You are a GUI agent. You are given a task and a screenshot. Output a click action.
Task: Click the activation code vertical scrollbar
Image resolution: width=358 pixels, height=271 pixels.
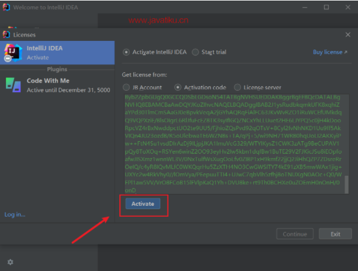pos(346,184)
